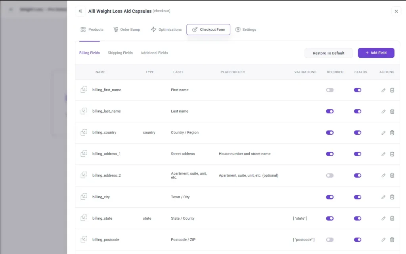
Task: Turn off Status toggle for billing_postcode
Action: click(x=358, y=239)
